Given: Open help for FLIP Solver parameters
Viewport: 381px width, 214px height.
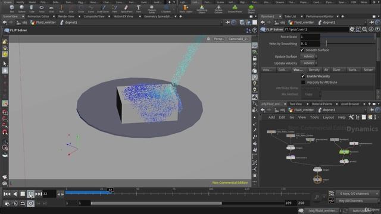Looking at the screenshot, I should tap(377, 29).
